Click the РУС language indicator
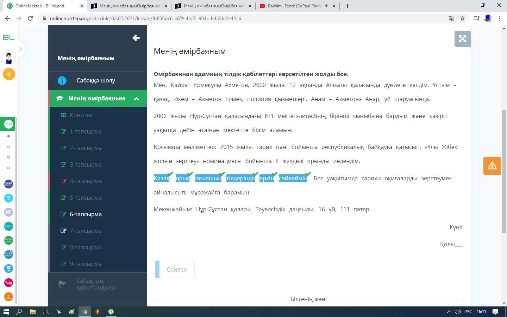The image size is (507, 317). pyautogui.click(x=468, y=312)
